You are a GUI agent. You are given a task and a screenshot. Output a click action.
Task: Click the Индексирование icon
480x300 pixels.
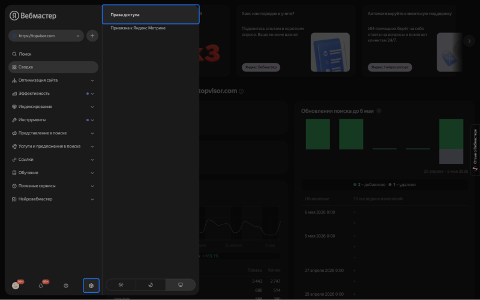point(14,107)
